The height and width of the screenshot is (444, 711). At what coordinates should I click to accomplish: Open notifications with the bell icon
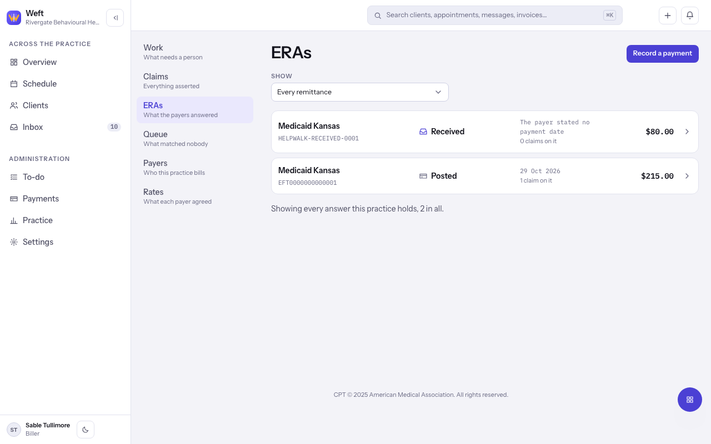point(690,16)
